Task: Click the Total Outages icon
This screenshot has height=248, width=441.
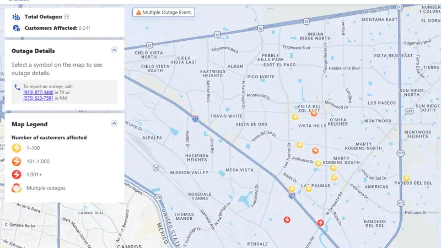Action: coord(16,17)
